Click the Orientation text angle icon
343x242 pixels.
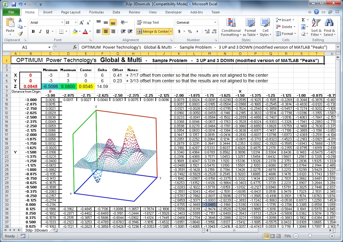123,22
